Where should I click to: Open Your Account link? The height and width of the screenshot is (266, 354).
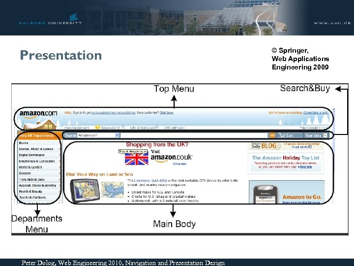pos(309,128)
